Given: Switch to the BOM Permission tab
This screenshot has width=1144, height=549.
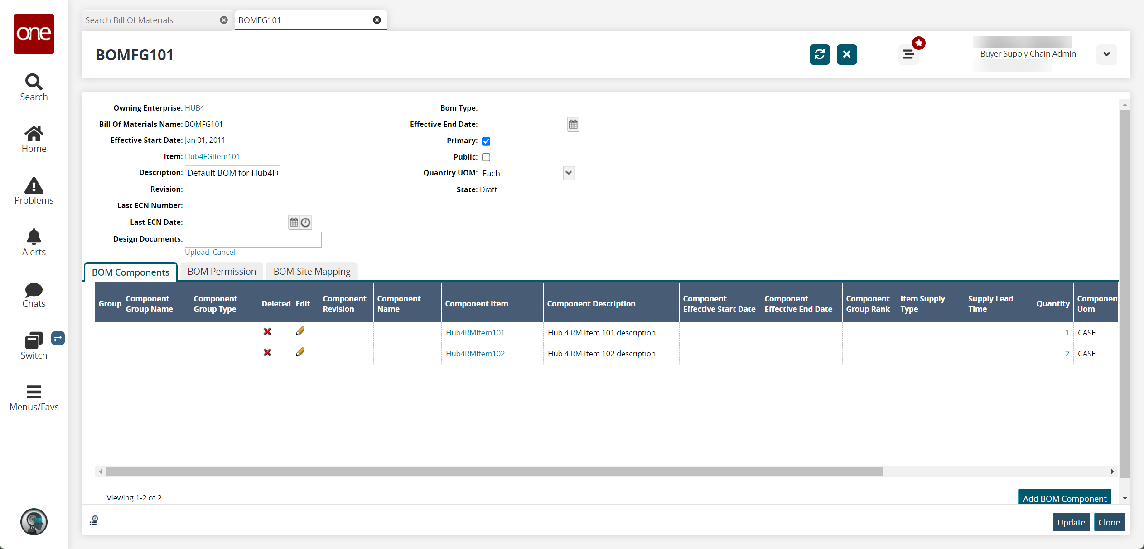Looking at the screenshot, I should 221,270.
